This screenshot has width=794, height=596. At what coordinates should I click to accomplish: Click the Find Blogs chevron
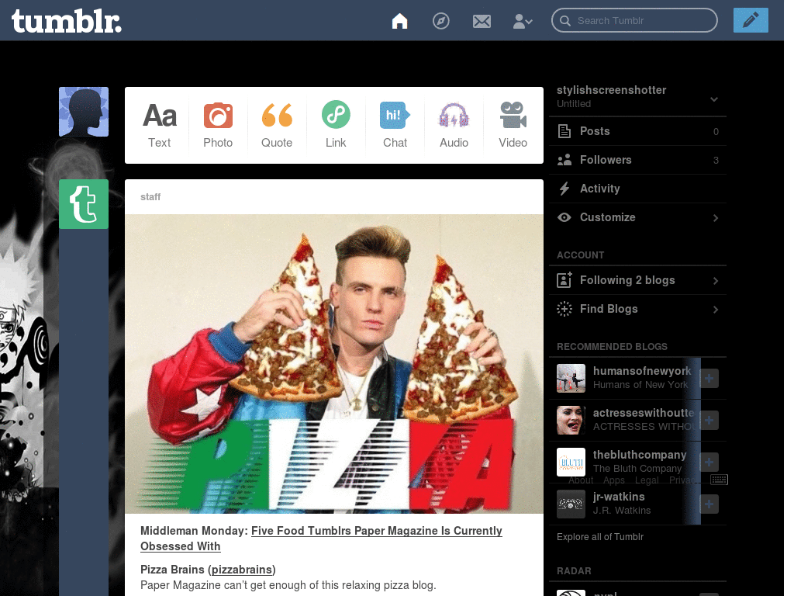pyautogui.click(x=716, y=310)
